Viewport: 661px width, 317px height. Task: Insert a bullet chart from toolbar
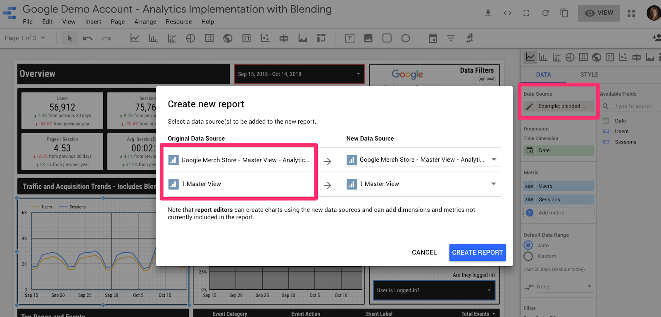284,38
